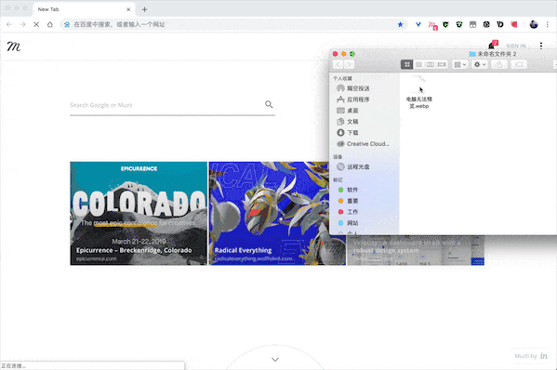Go forward in browser history

(22, 24)
